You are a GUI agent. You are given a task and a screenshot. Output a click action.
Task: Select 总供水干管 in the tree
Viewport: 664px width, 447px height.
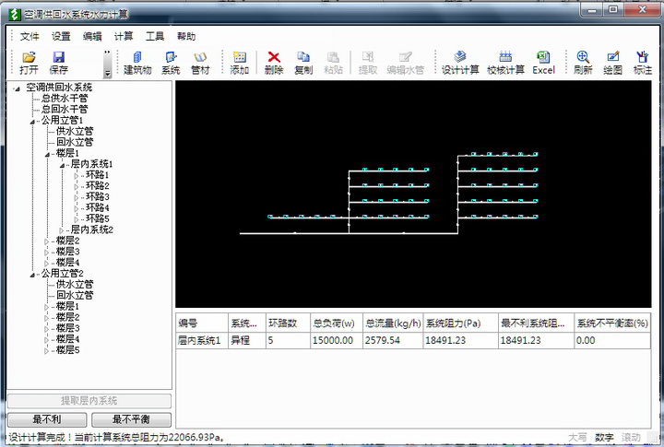click(x=65, y=98)
